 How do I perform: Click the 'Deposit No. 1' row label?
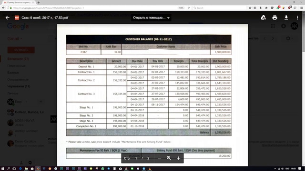coord(86,66)
